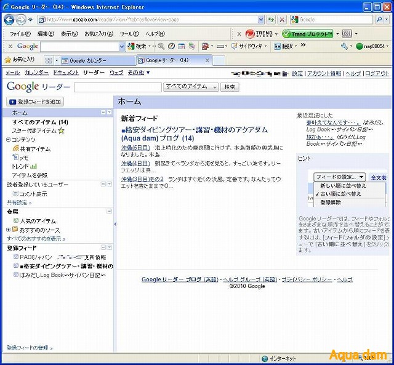Collapse the 参照 section with its minus button
Screen dimensions: 394x365
click(x=110, y=211)
